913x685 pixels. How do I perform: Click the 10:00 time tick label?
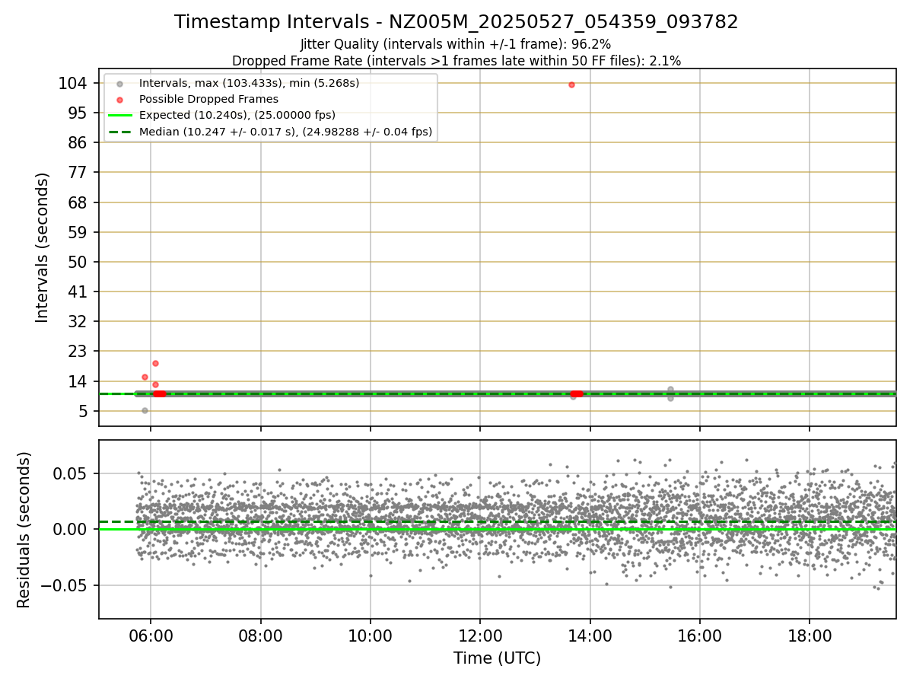tap(371, 636)
